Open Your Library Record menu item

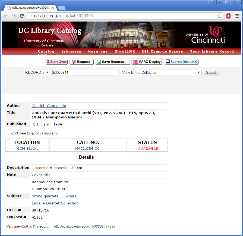coord(212,51)
